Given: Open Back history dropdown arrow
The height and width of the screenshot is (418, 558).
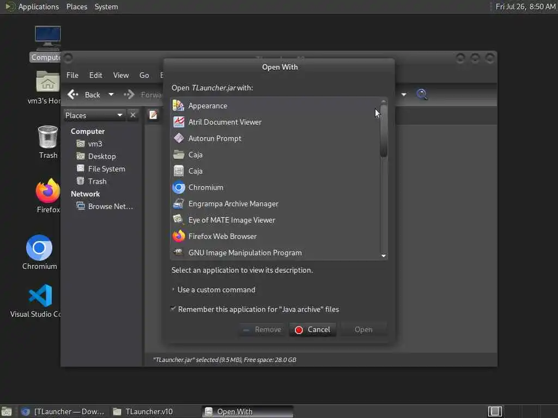Looking at the screenshot, I should coord(111,95).
